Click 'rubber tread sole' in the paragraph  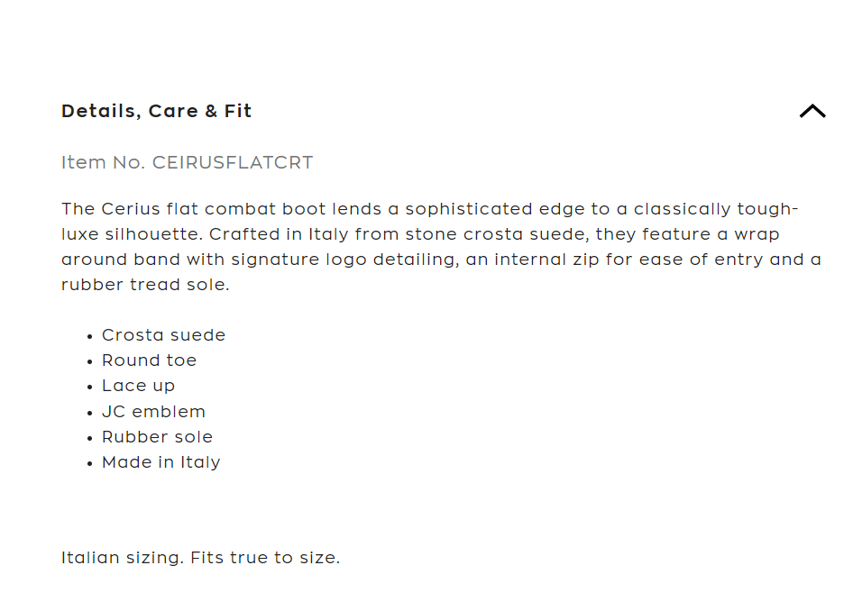pyautogui.click(x=142, y=285)
